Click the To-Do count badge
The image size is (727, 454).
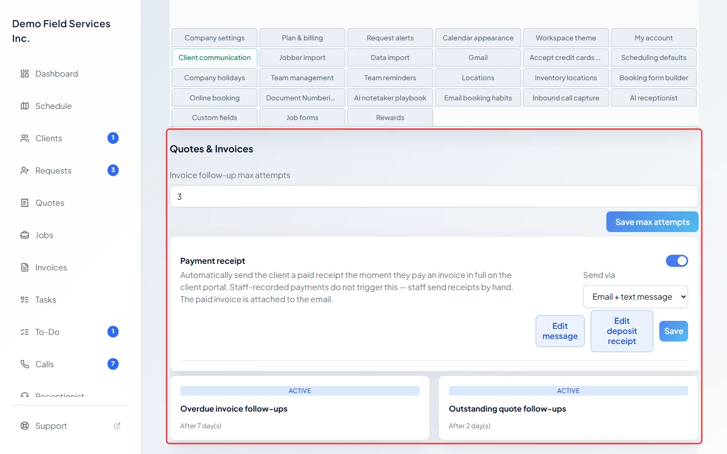(113, 331)
